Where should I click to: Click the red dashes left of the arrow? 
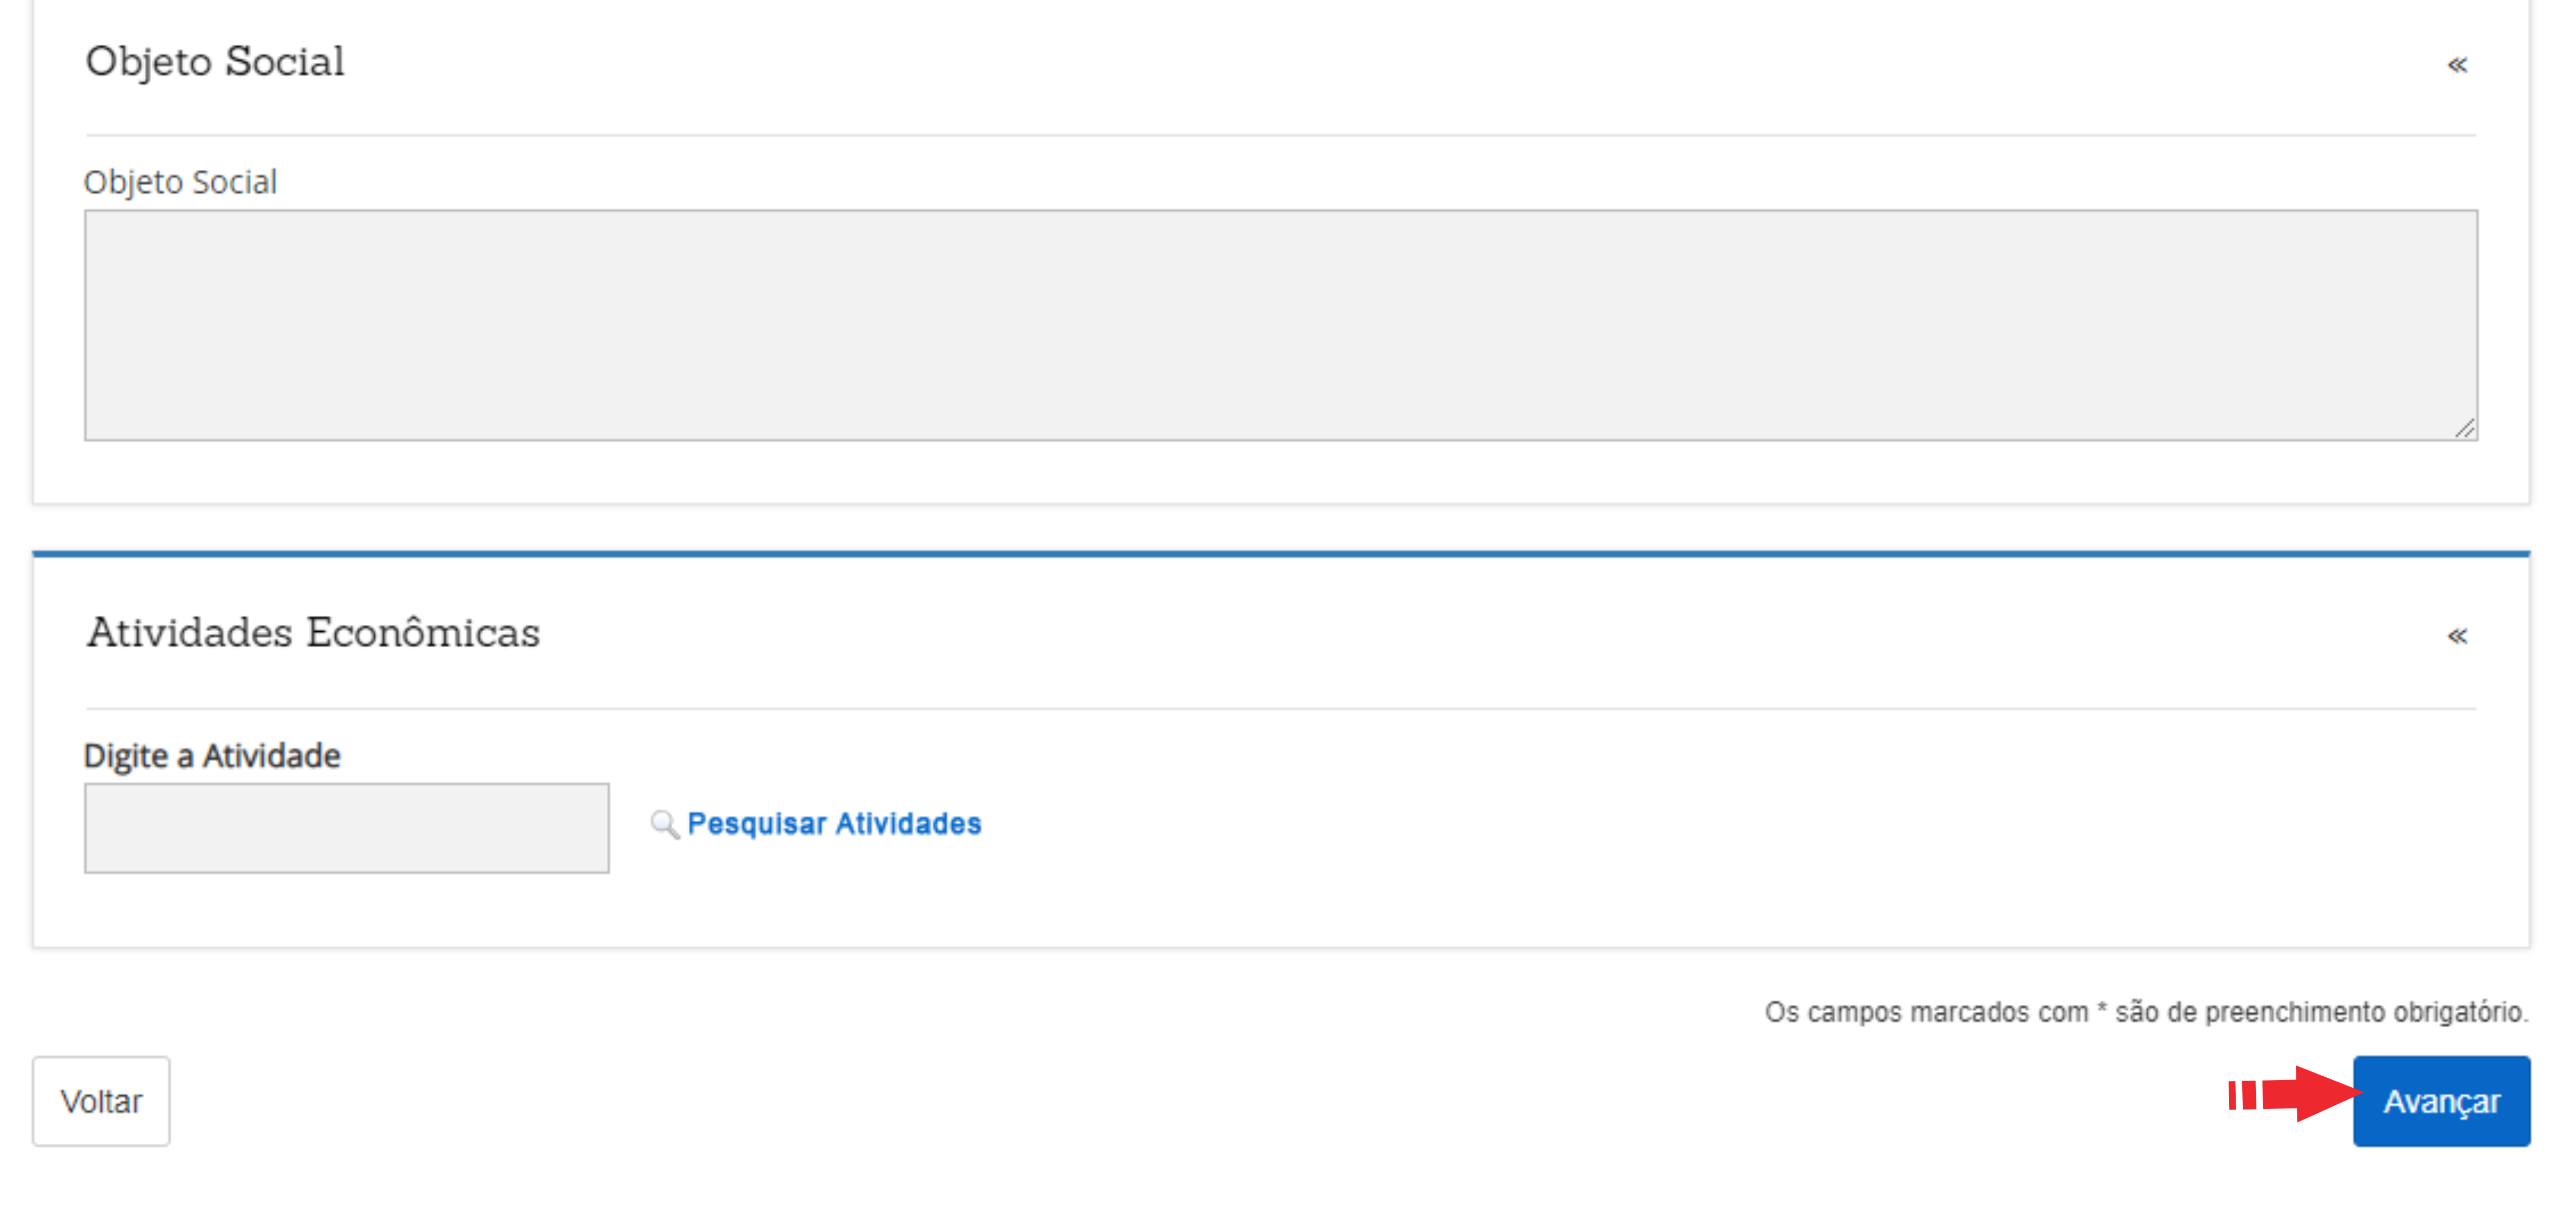point(2242,1095)
